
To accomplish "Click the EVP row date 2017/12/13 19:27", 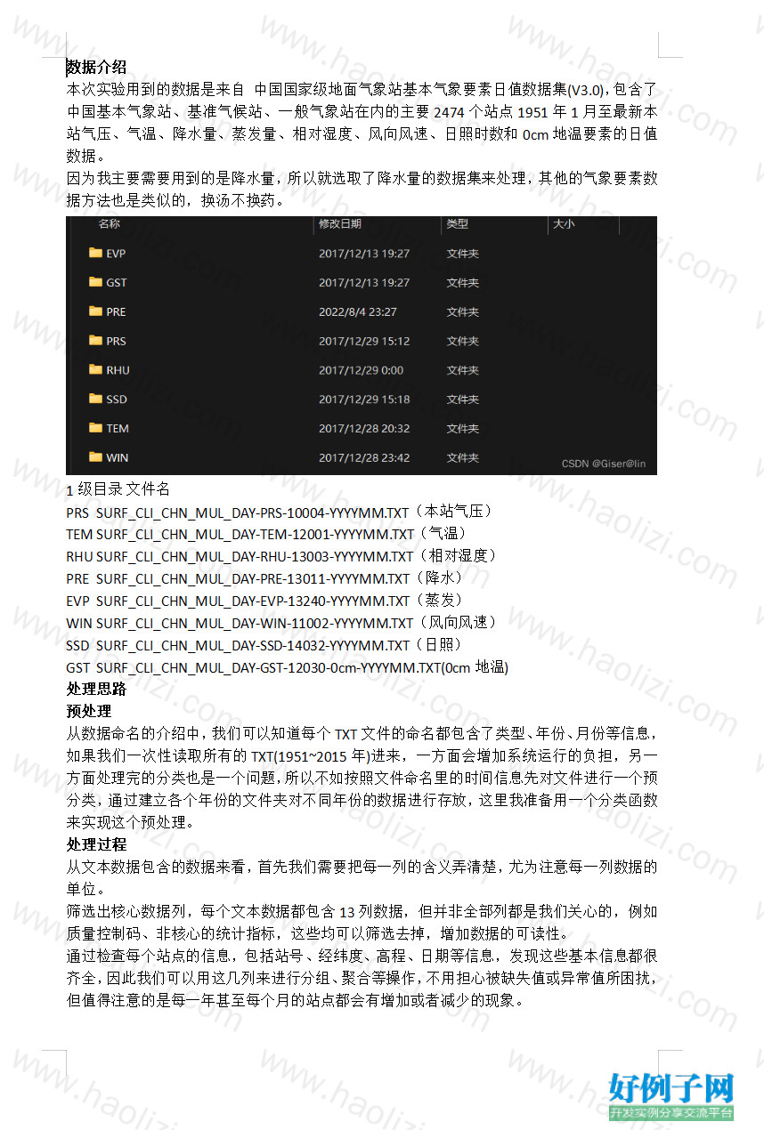I will (x=364, y=254).
